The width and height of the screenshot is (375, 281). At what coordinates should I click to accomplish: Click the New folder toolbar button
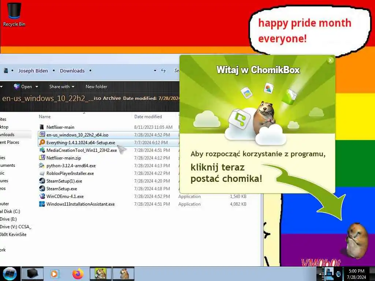pos(96,87)
